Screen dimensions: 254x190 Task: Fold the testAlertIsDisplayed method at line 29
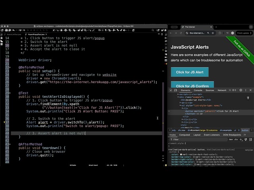coord(10,93)
